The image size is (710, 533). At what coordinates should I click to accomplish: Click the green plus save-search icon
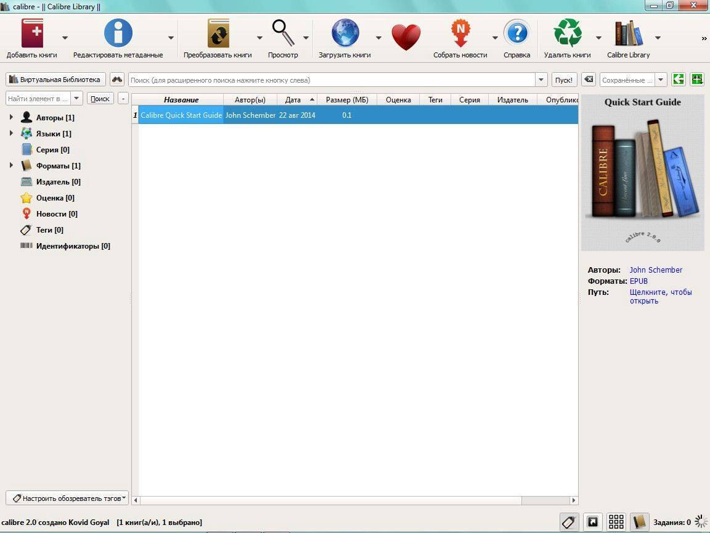(697, 80)
